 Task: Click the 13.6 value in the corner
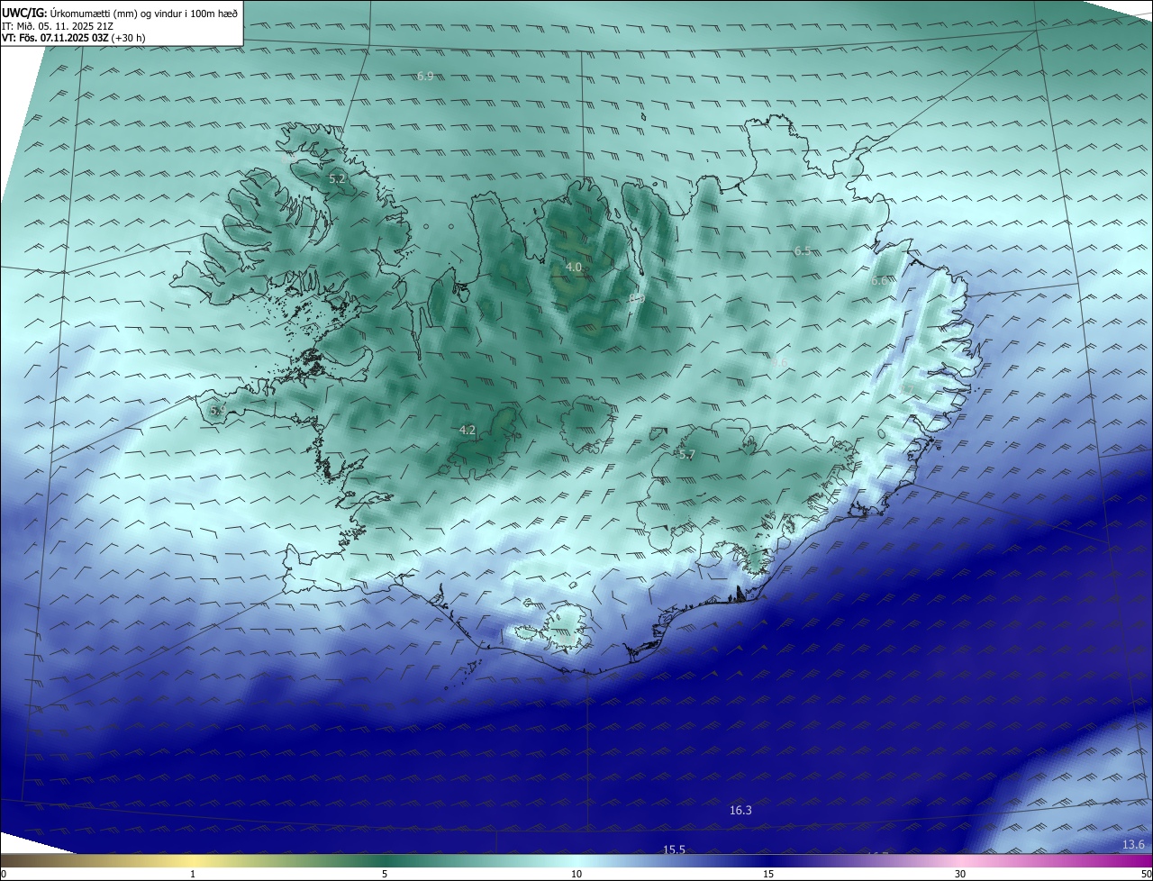[x=1134, y=844]
